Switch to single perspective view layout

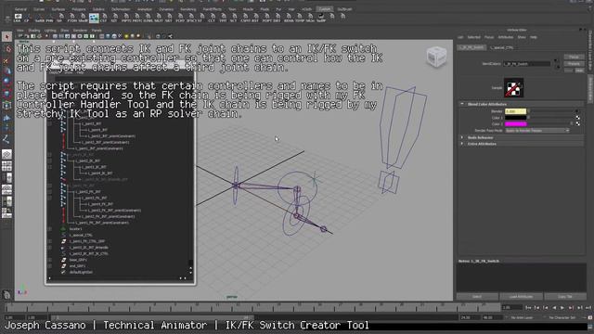click(x=6, y=154)
